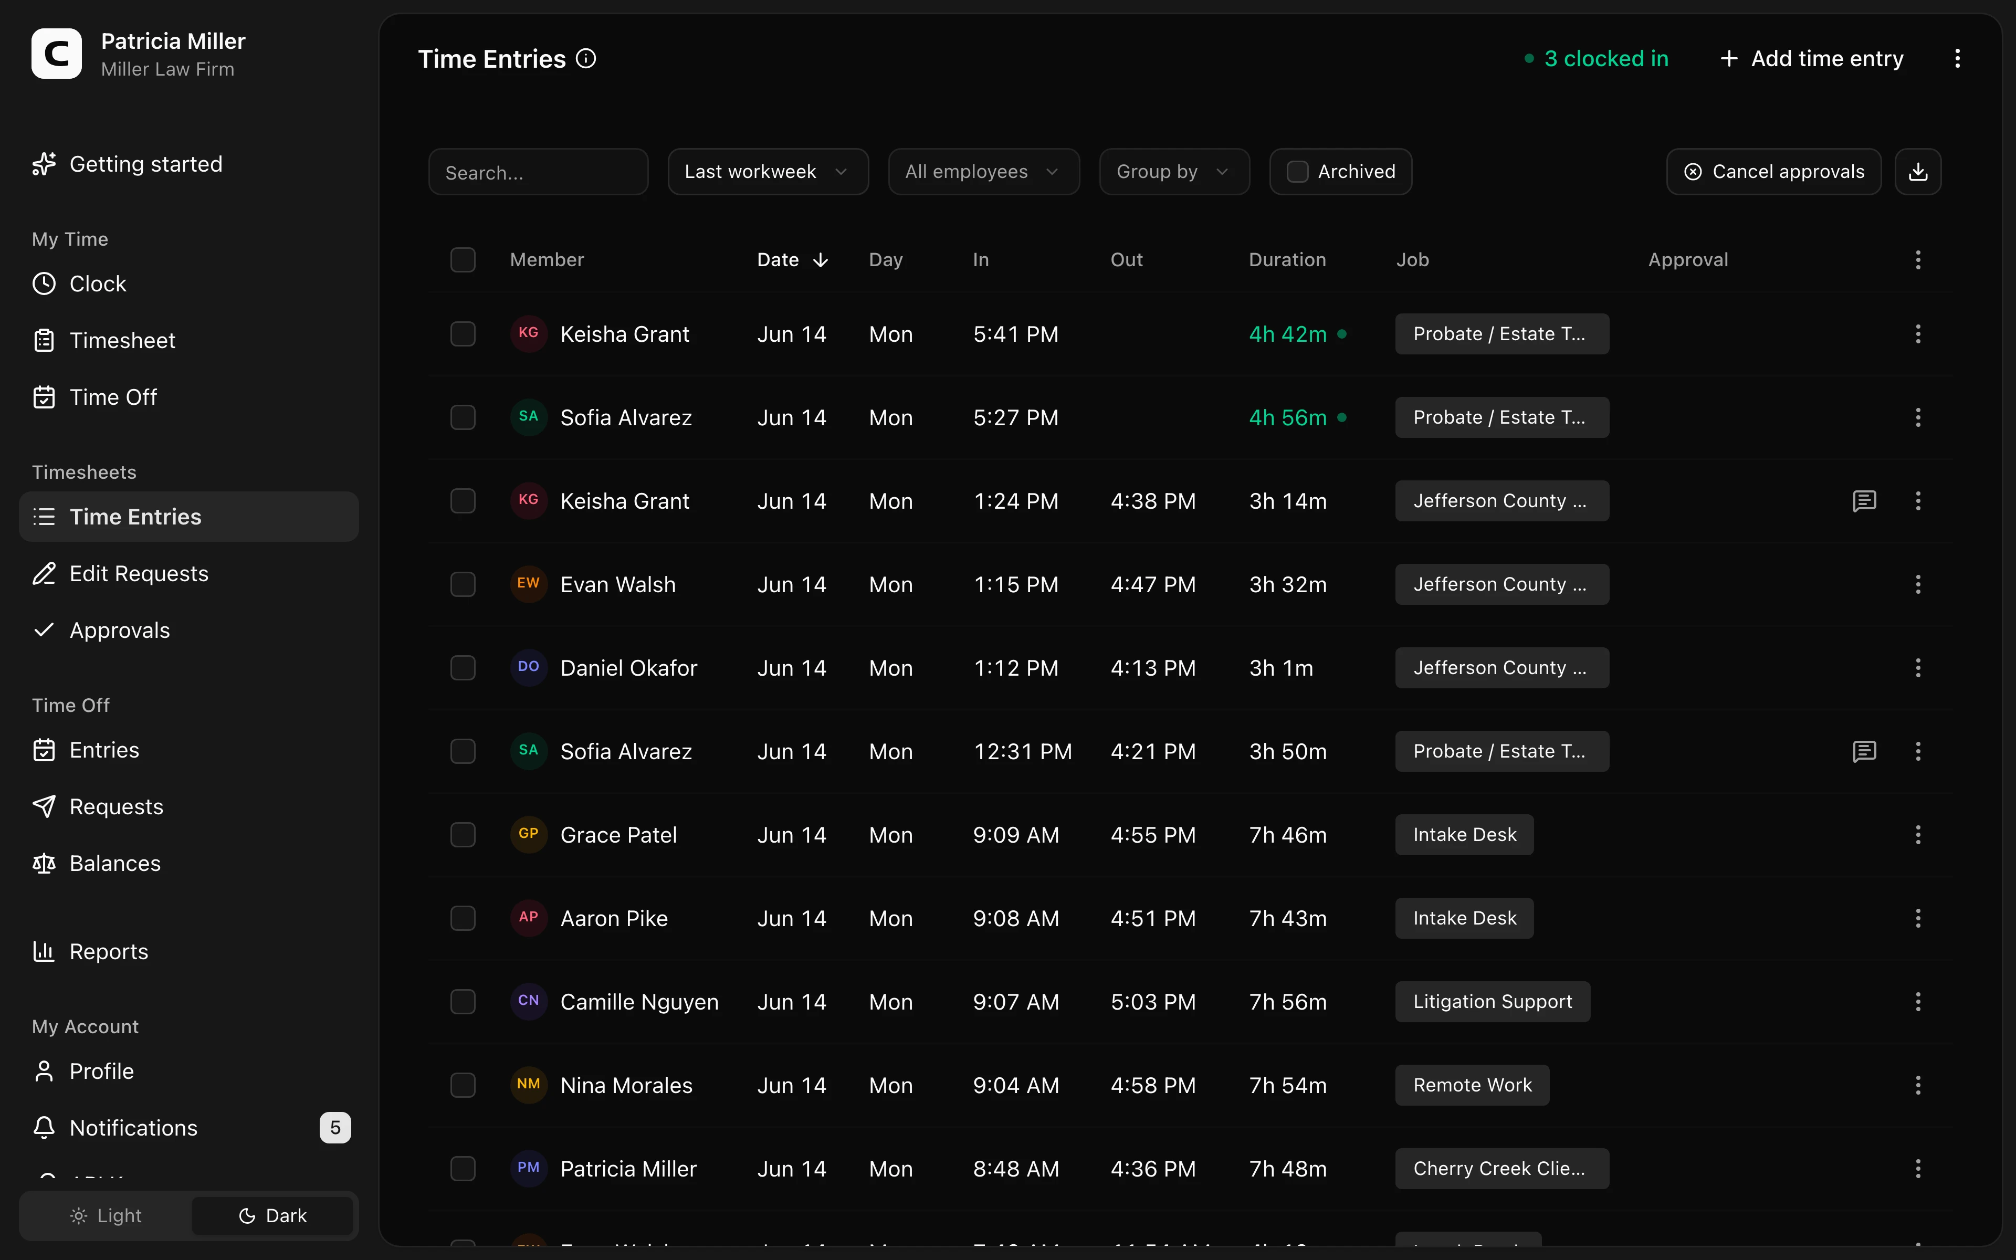Open row menu for Aaron Pike entry
This screenshot has height=1260, width=2016.
pos(1918,918)
